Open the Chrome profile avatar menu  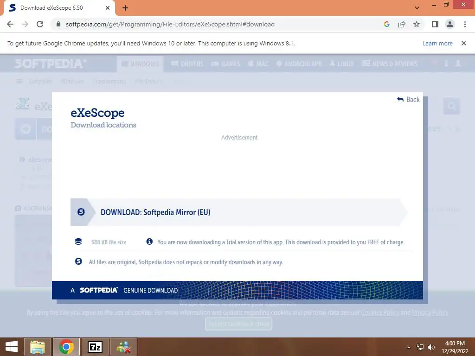(x=450, y=24)
